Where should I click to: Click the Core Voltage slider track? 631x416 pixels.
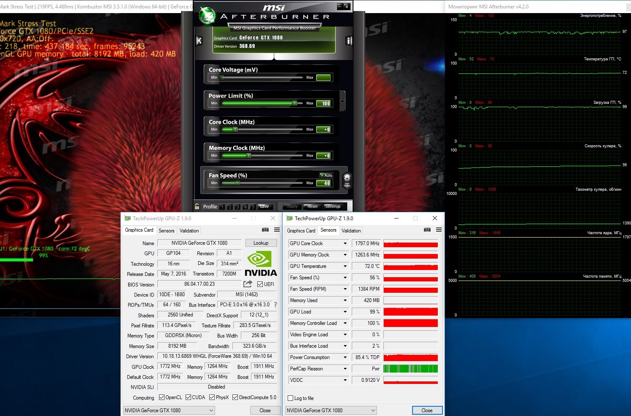click(262, 77)
